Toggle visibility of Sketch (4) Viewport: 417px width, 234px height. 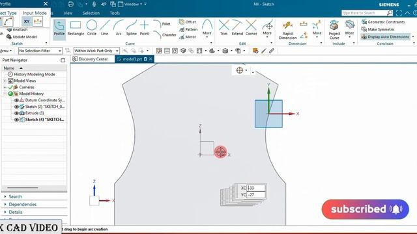pyautogui.click(x=16, y=120)
